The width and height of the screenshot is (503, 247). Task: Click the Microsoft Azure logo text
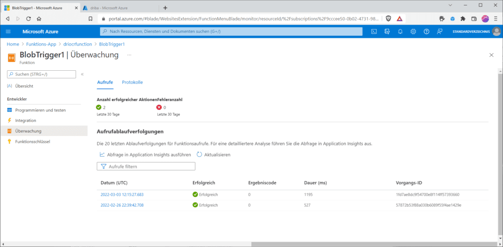pos(40,31)
